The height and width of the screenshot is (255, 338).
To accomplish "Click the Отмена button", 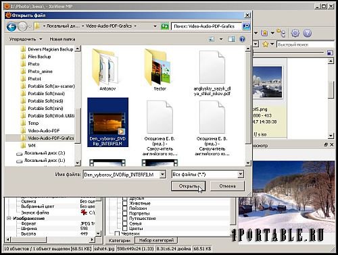I will tap(227, 186).
